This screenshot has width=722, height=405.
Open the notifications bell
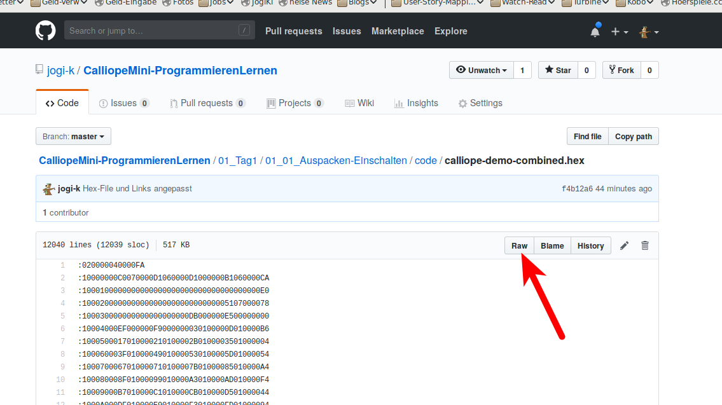point(595,31)
